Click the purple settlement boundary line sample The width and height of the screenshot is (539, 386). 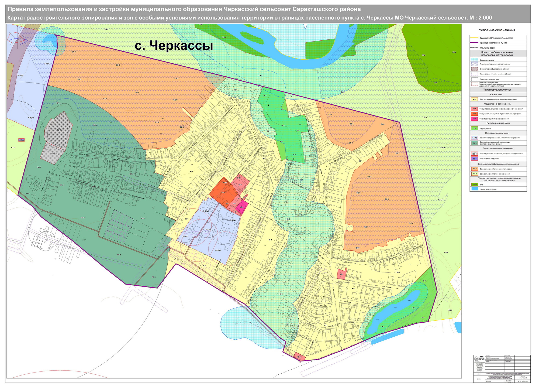(x=474, y=43)
